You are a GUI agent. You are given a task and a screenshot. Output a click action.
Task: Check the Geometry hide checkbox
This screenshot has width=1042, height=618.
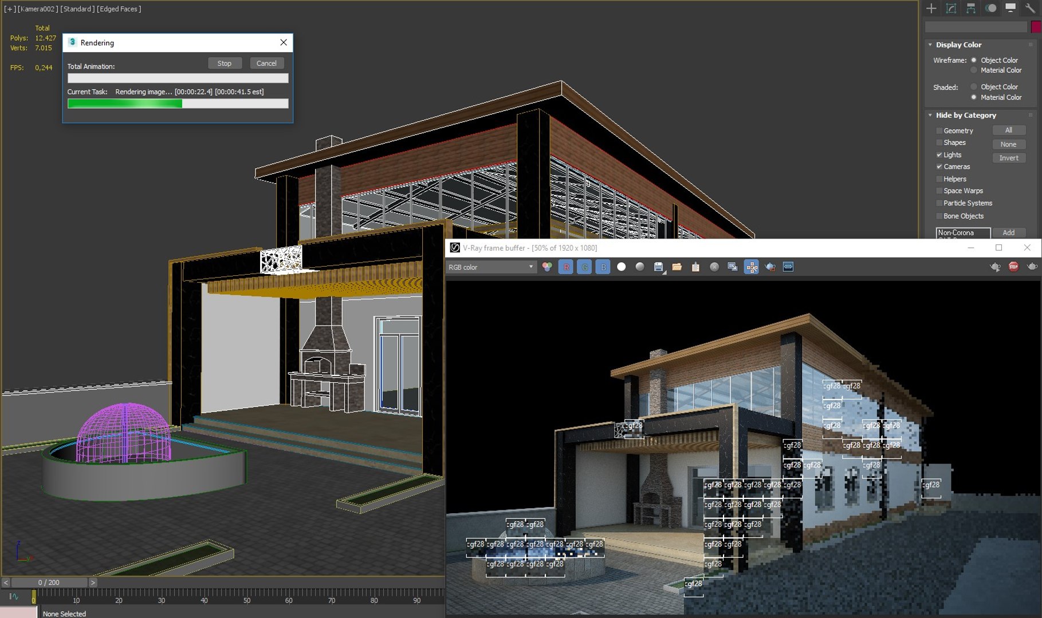pos(939,131)
